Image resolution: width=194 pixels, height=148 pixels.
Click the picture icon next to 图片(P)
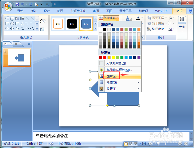pyautogui.click(x=101, y=76)
